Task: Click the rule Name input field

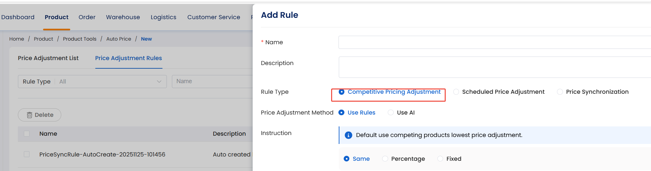Action: 493,42
